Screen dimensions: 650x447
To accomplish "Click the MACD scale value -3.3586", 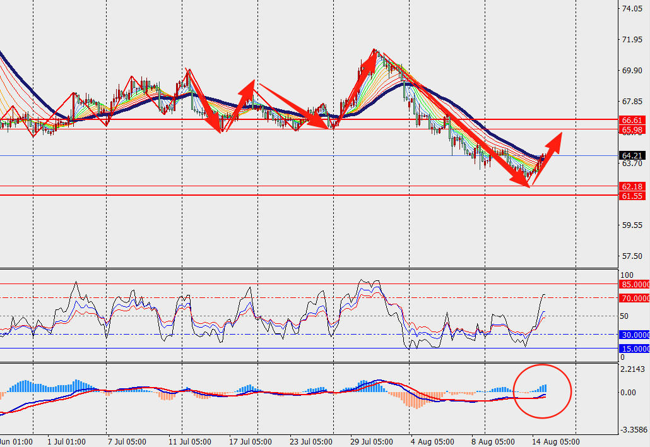I will point(634,429).
